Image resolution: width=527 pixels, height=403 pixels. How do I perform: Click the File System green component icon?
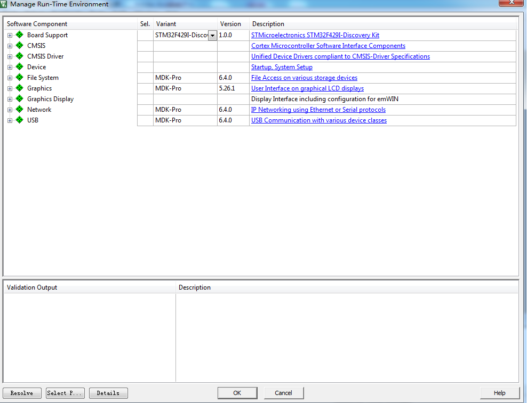tap(20, 78)
